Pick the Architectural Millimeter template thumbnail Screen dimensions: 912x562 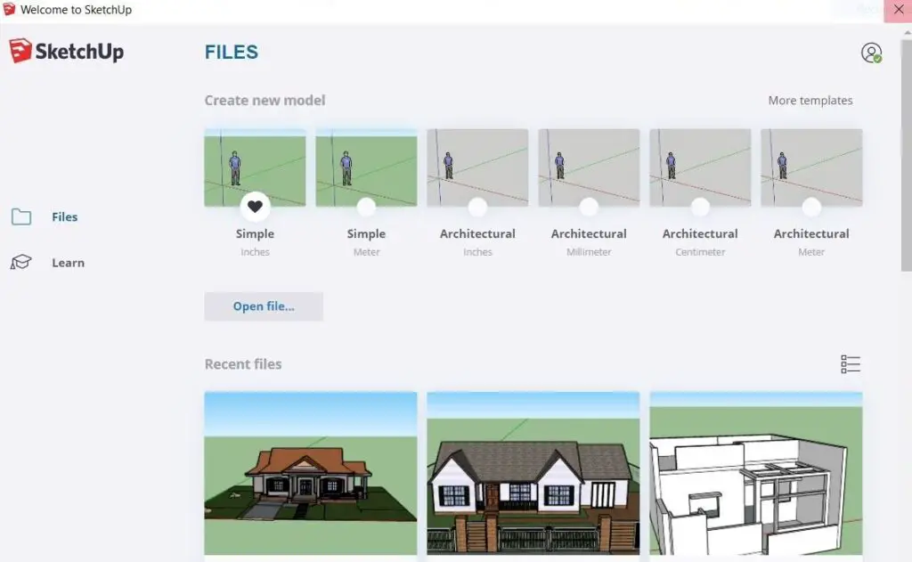(589, 167)
